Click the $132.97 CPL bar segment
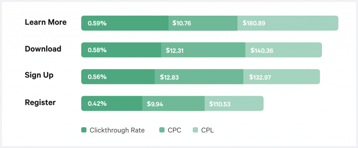The height and width of the screenshot is (148, 358). click(281, 77)
